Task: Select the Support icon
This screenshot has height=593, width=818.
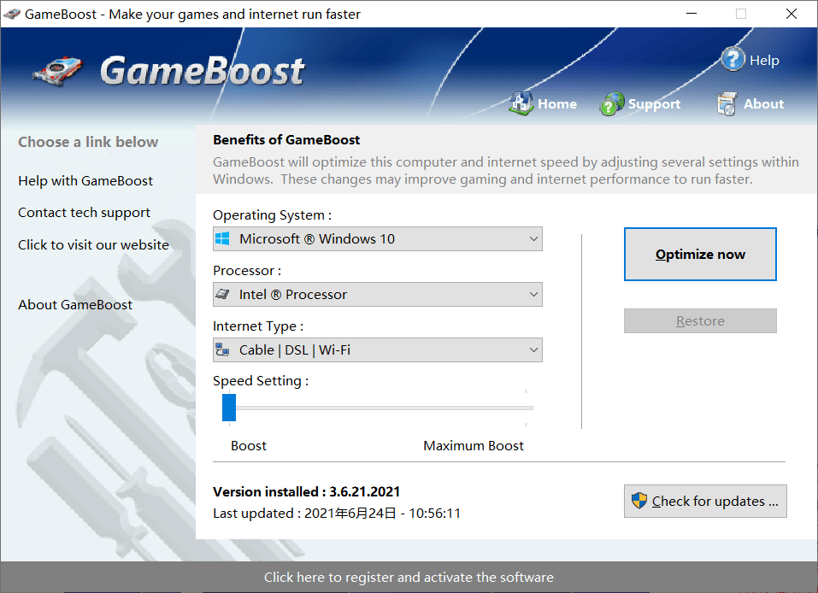Action: 612,103
